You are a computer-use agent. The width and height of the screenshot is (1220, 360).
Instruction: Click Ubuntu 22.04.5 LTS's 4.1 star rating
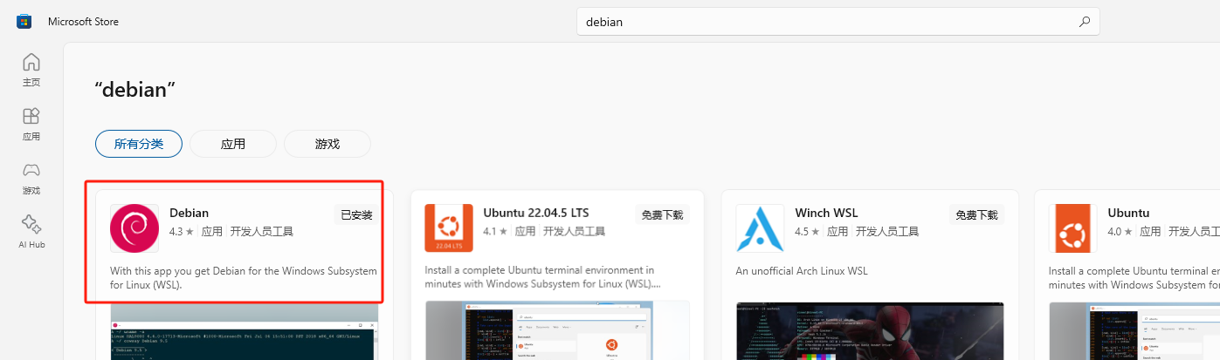click(x=496, y=232)
